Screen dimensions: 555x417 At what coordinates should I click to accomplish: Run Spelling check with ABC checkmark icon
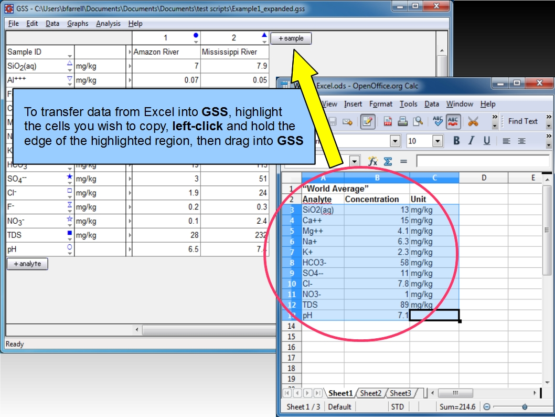click(x=438, y=121)
